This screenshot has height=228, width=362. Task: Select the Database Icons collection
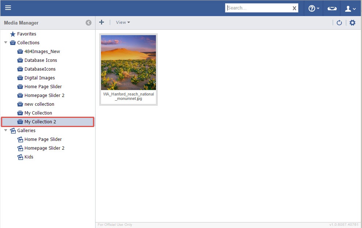coord(41,60)
